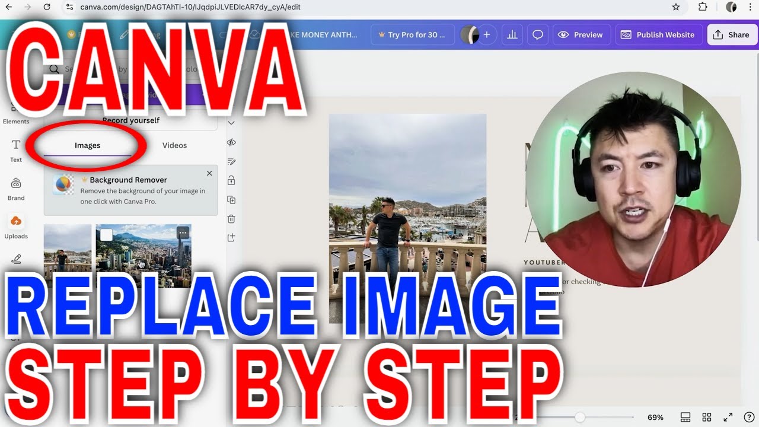Switch to the Videos tab
Viewport: 759px width, 427px height.
click(x=174, y=145)
